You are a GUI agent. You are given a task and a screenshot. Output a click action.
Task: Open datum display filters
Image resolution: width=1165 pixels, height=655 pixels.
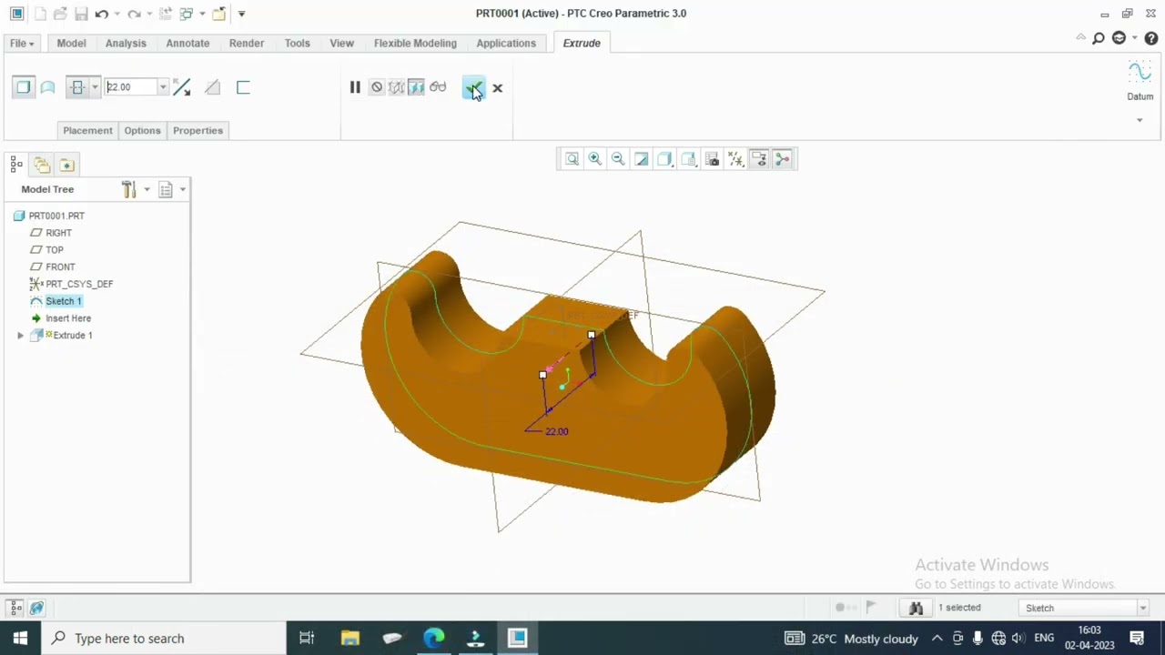735,159
